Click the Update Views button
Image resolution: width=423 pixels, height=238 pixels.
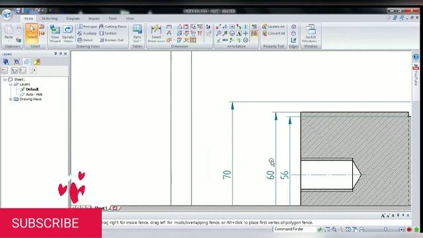(67, 34)
